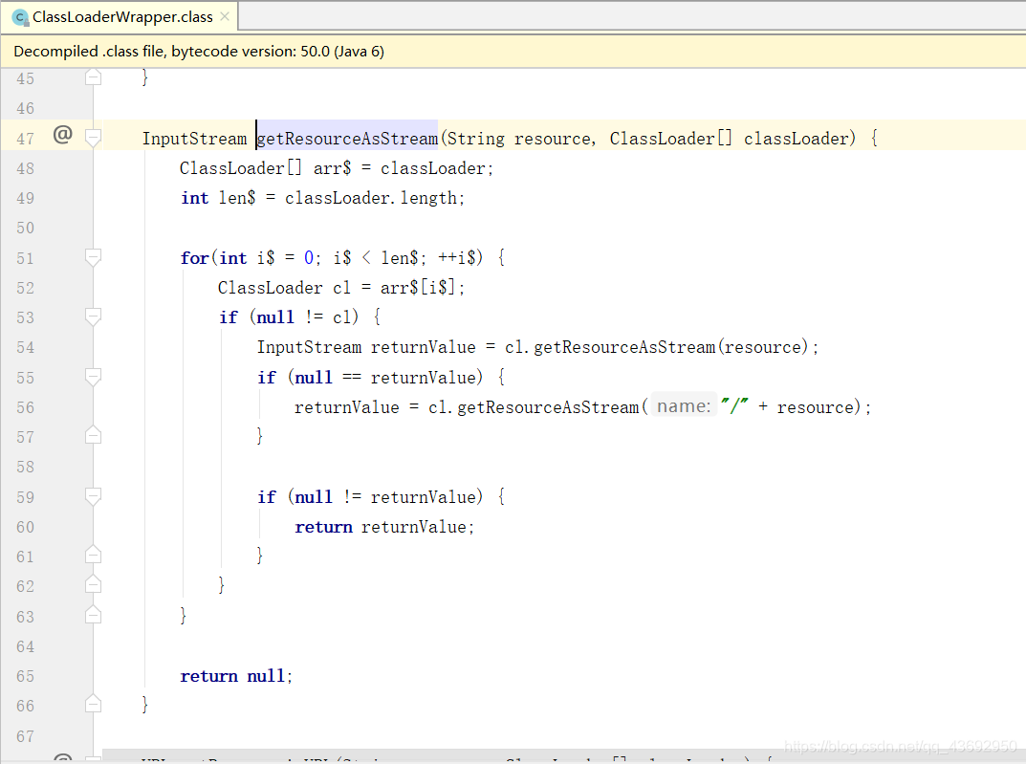Close the ClassLoaderWrapper.class tab
The width and height of the screenshot is (1026, 764).
[225, 16]
